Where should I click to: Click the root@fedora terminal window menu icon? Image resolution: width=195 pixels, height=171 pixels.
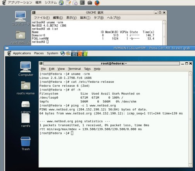point(41,63)
